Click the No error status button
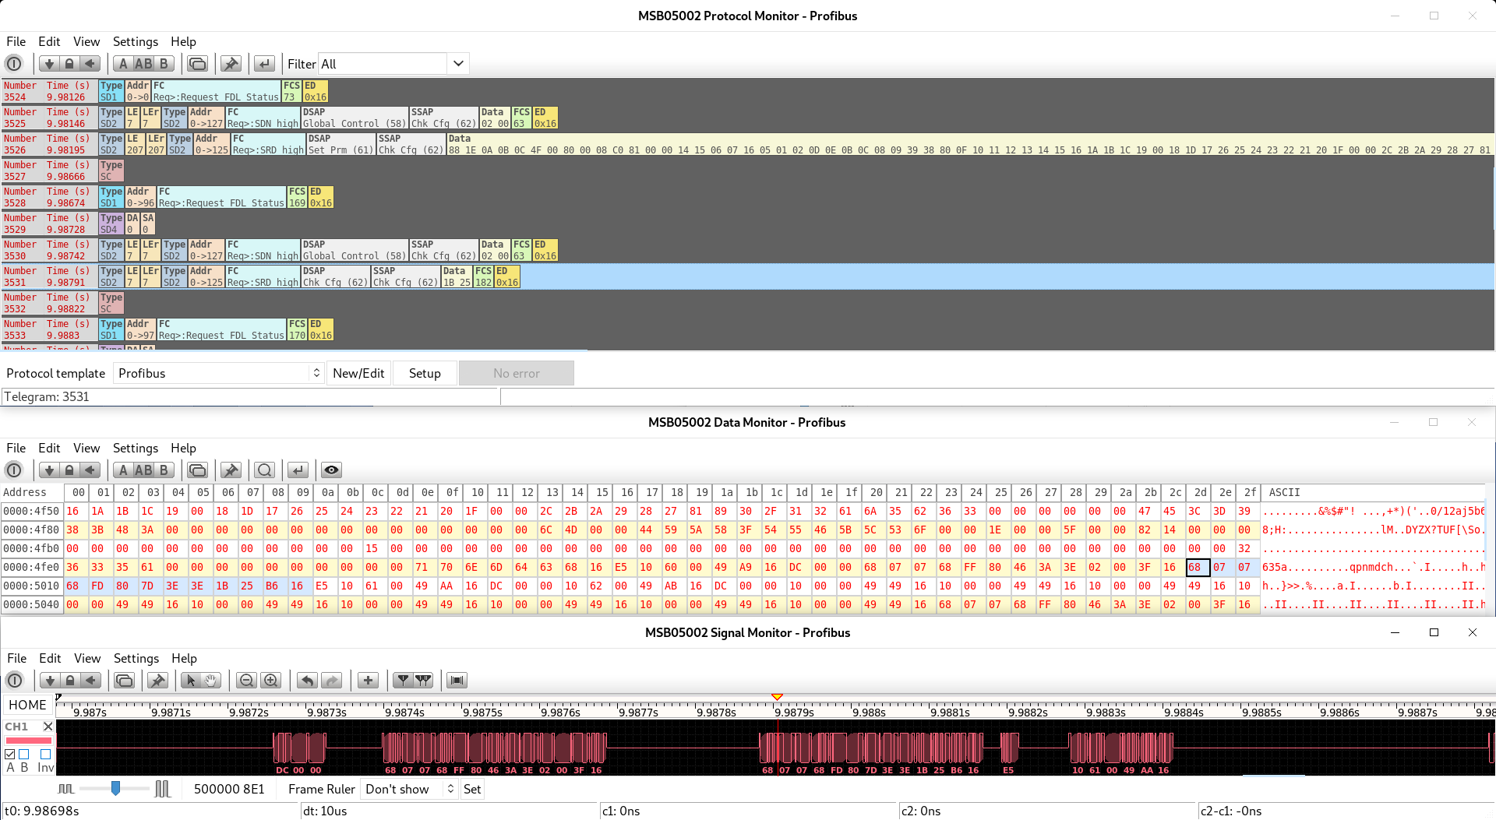This screenshot has height=820, width=1496. point(517,373)
